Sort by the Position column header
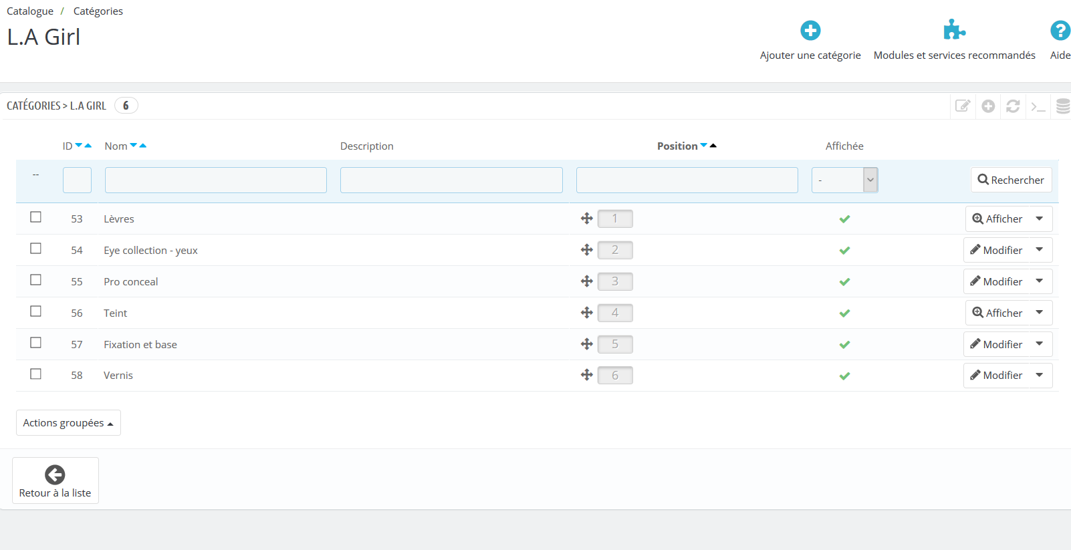Image resolution: width=1071 pixels, height=550 pixels. tap(677, 146)
